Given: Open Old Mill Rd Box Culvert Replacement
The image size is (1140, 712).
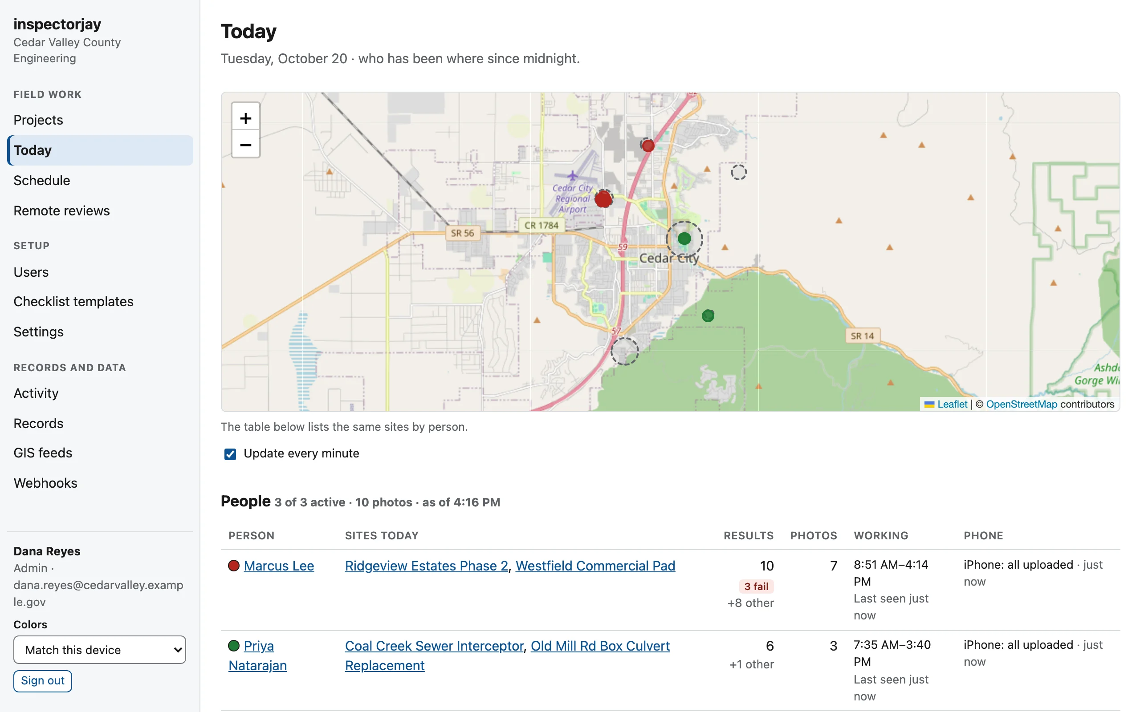Looking at the screenshot, I should click(507, 655).
